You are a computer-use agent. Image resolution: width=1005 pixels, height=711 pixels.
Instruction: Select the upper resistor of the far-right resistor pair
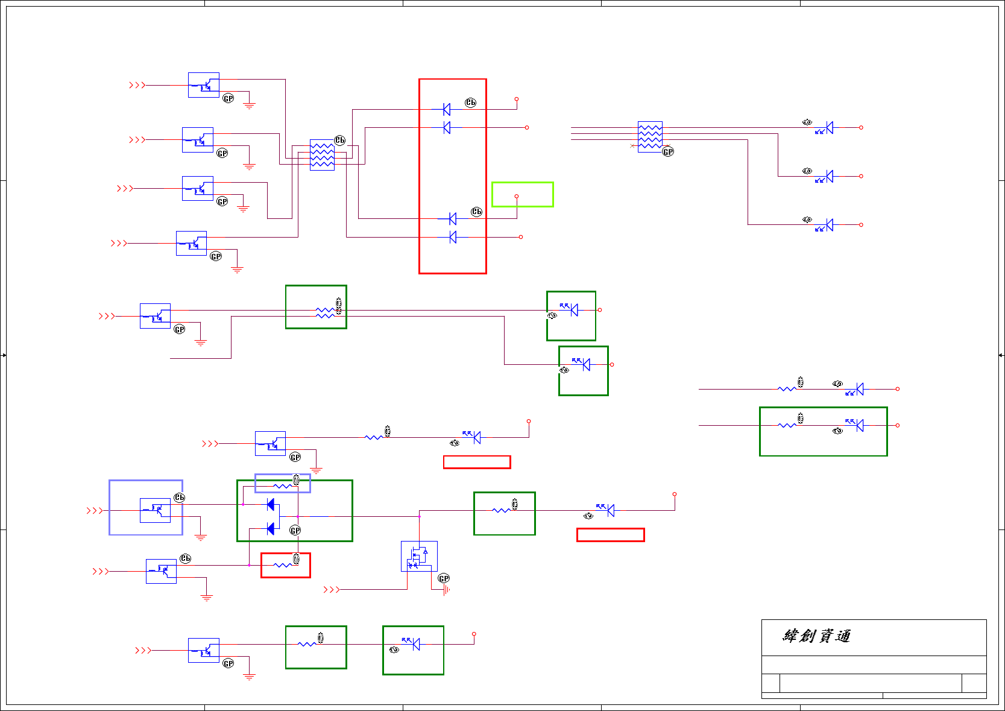(x=787, y=389)
